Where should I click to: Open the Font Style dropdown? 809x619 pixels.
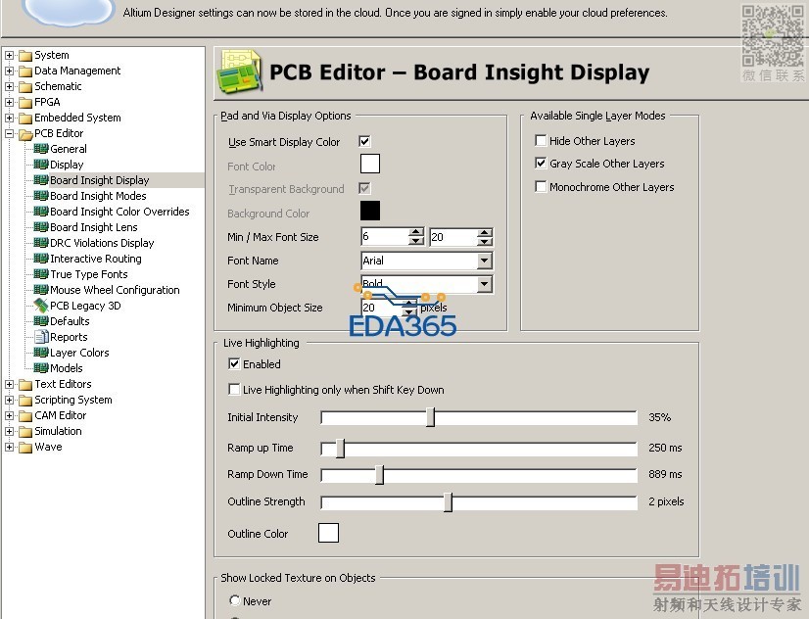pyautogui.click(x=484, y=284)
